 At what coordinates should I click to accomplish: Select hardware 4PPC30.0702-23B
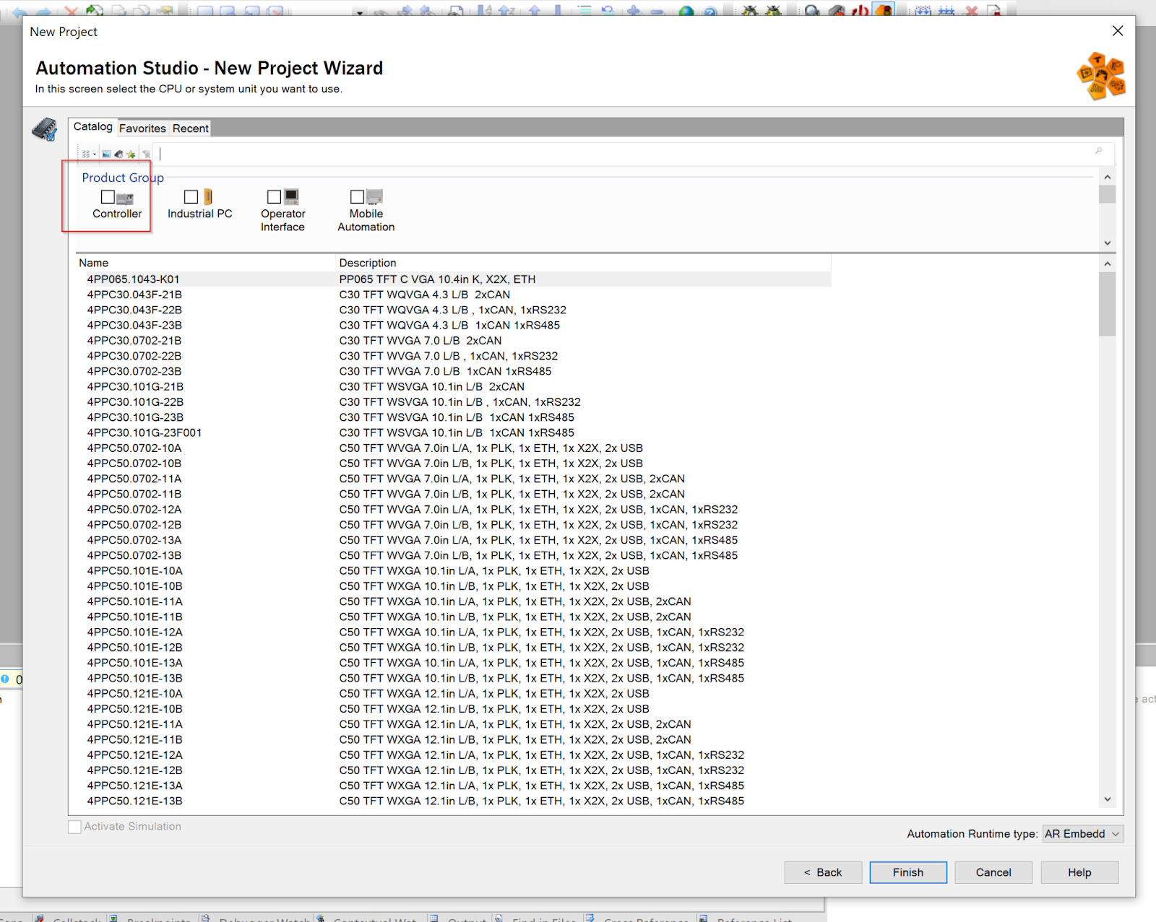134,371
